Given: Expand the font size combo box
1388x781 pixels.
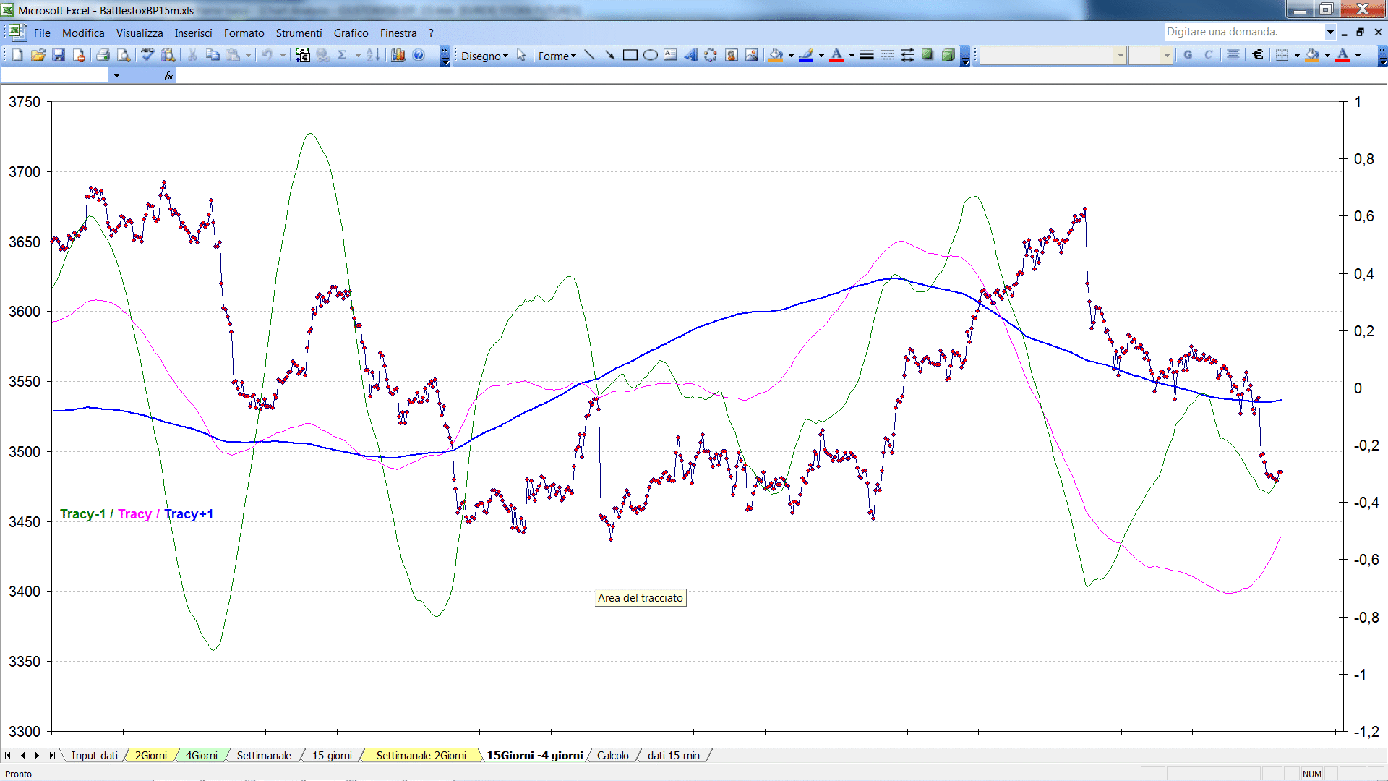Looking at the screenshot, I should [1167, 55].
